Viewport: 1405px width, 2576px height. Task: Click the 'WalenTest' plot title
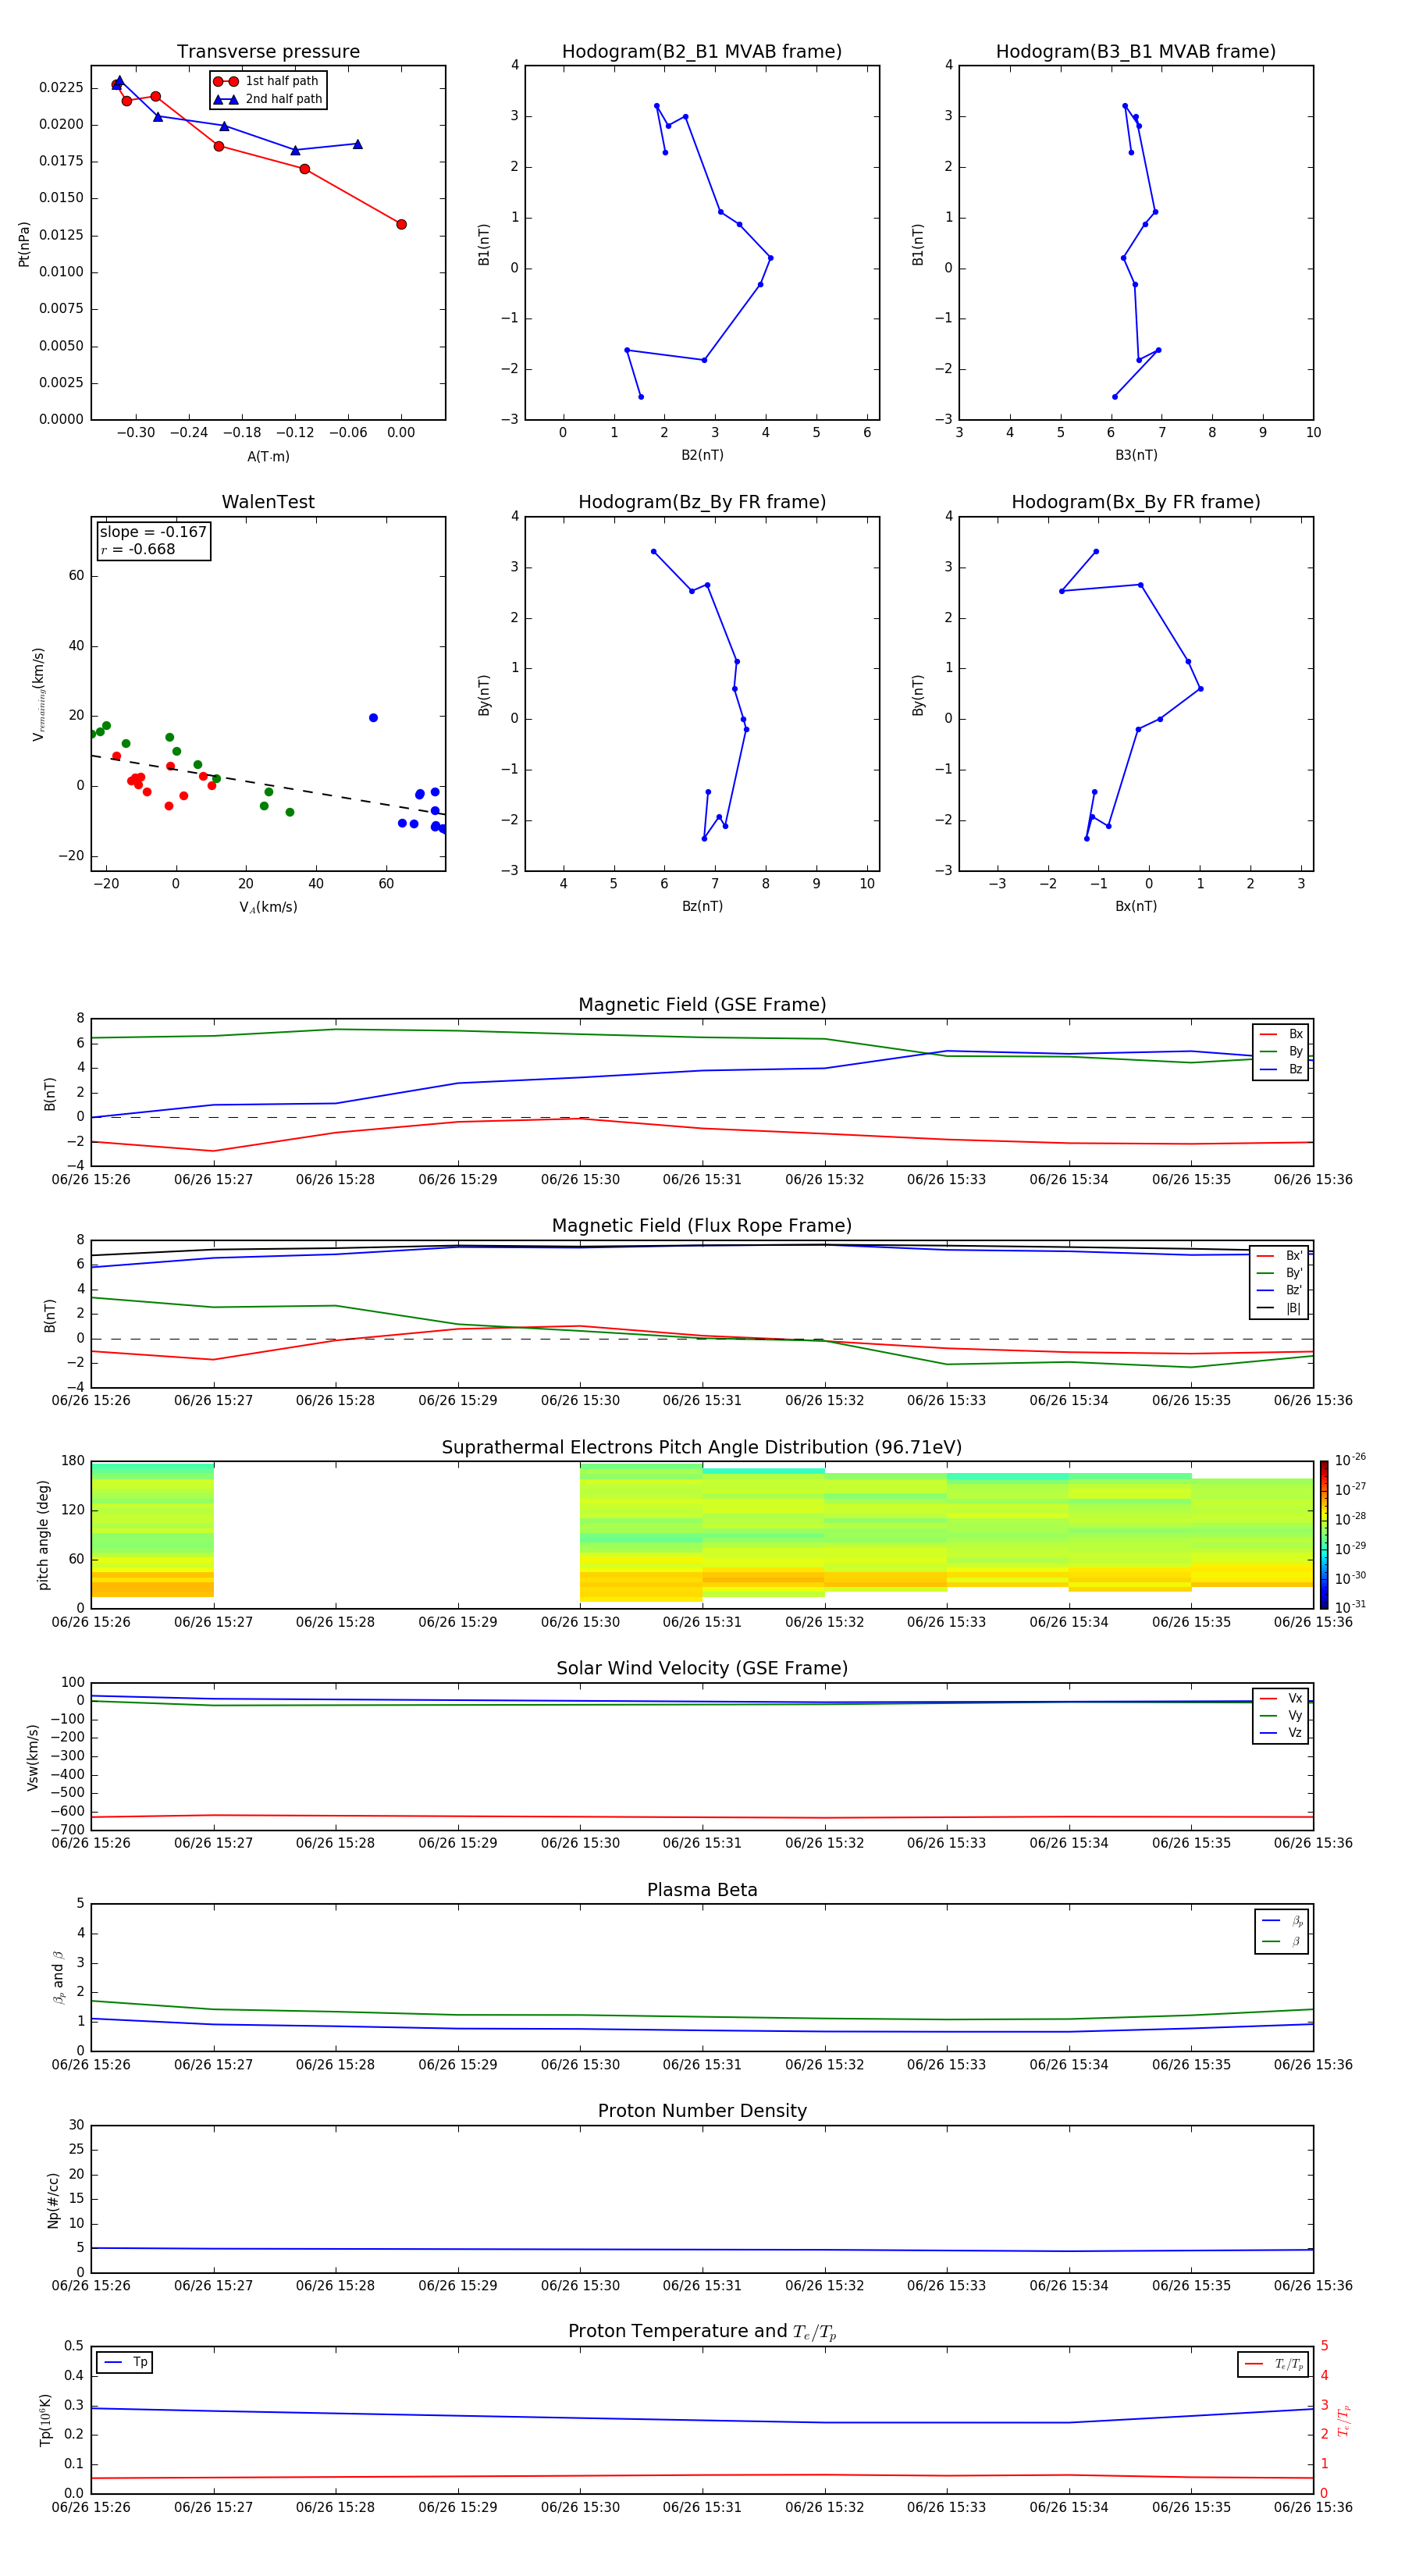point(268,502)
